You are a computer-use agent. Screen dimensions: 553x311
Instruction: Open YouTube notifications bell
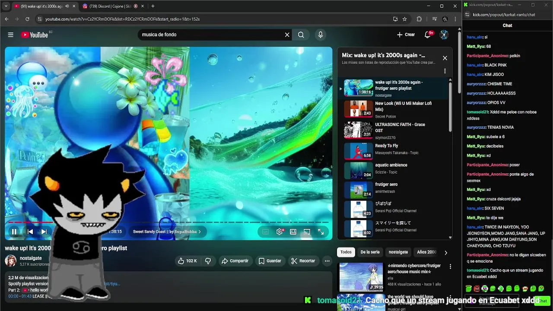tap(428, 35)
